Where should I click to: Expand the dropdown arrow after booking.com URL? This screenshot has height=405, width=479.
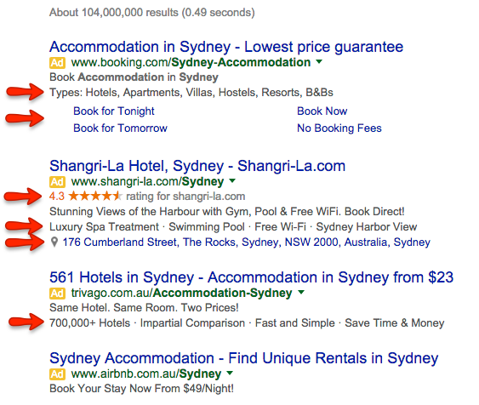[319, 62]
